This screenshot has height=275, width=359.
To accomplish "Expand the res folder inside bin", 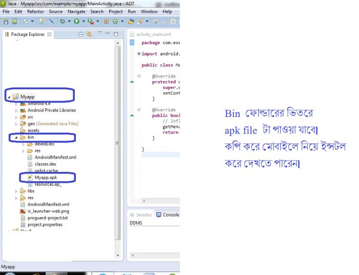I will (x=24, y=151).
